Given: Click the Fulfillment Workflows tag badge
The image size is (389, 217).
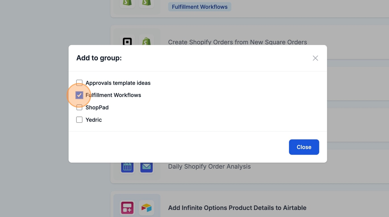Looking at the screenshot, I should tap(199, 7).
